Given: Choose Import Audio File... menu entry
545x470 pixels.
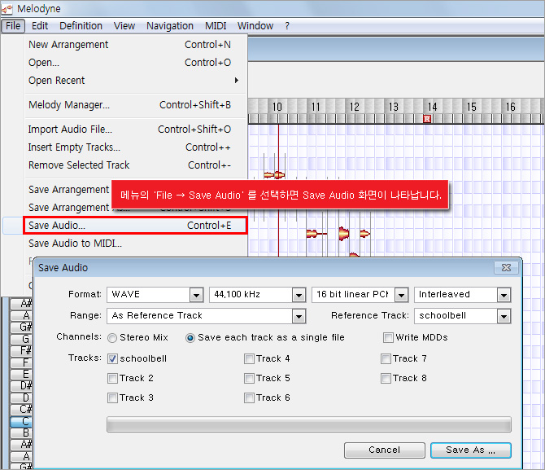Looking at the screenshot, I should [x=129, y=130].
